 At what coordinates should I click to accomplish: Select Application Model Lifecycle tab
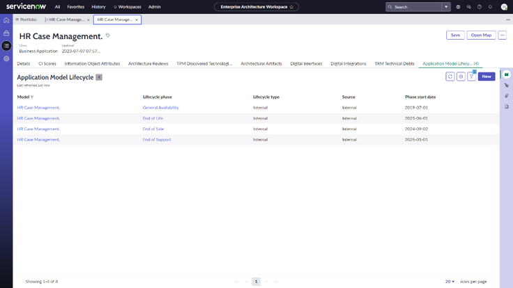[450, 64]
